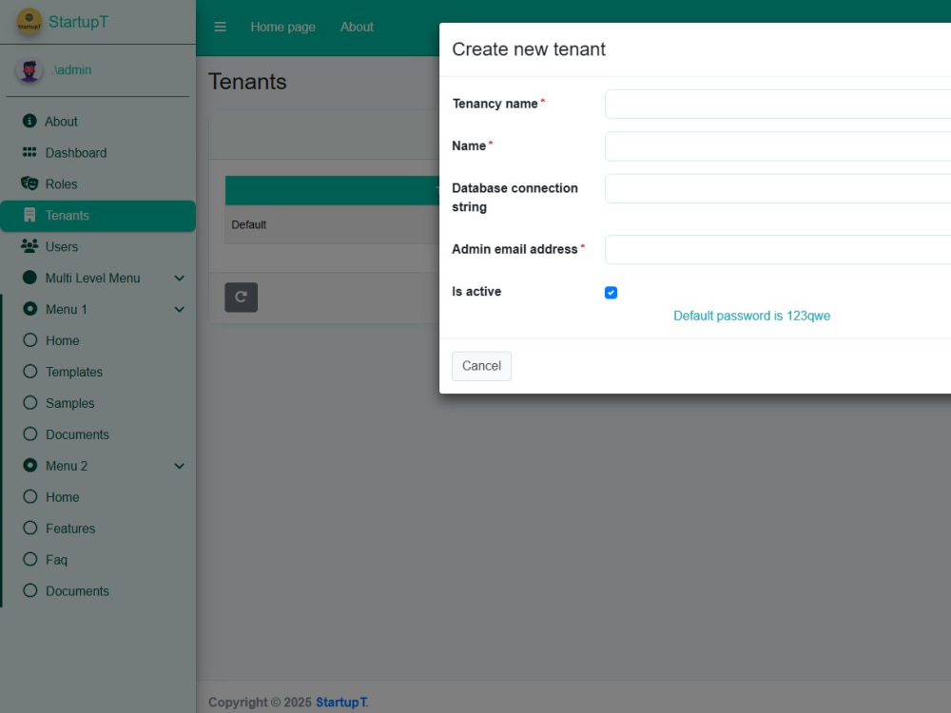This screenshot has height=713, width=951.
Task: Open Users in the sidebar
Action: [98, 247]
